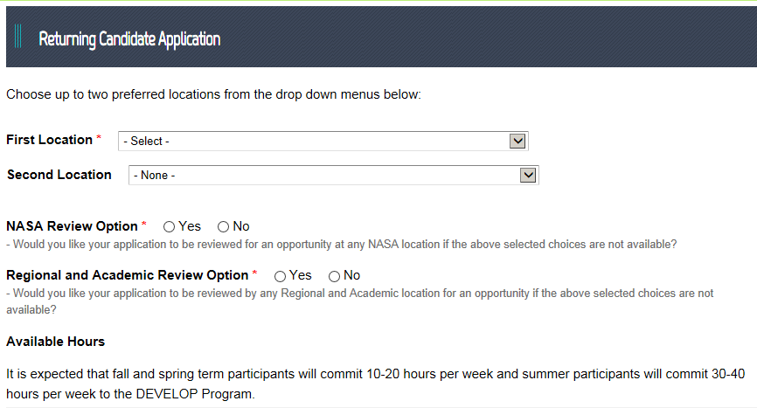Click the Second Location dropdown arrow
Image resolution: width=757 pixels, height=408 pixels.
coord(528,176)
